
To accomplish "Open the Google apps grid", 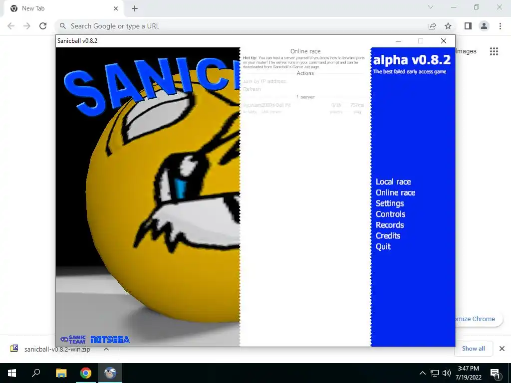I will click(494, 51).
